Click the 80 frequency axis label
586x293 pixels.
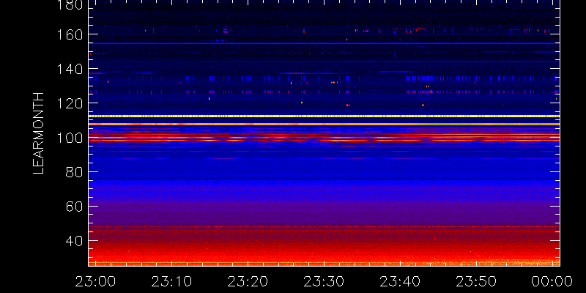pyautogui.click(x=75, y=172)
